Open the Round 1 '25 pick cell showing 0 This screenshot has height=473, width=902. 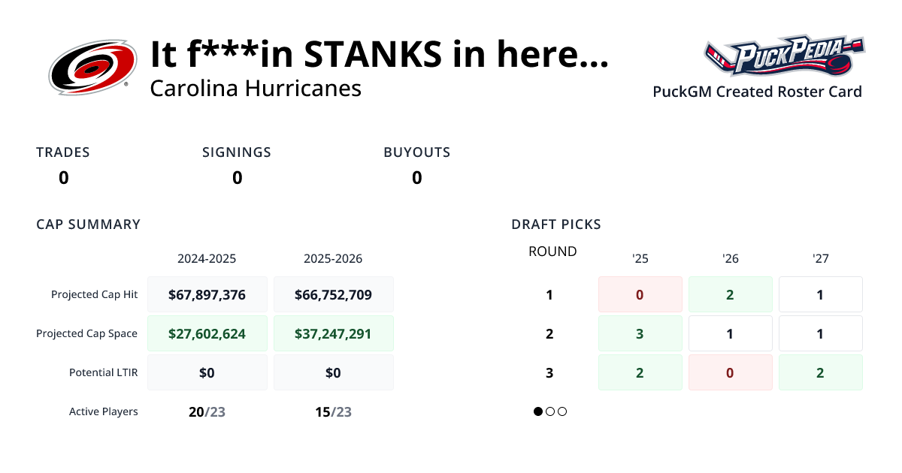tap(640, 294)
